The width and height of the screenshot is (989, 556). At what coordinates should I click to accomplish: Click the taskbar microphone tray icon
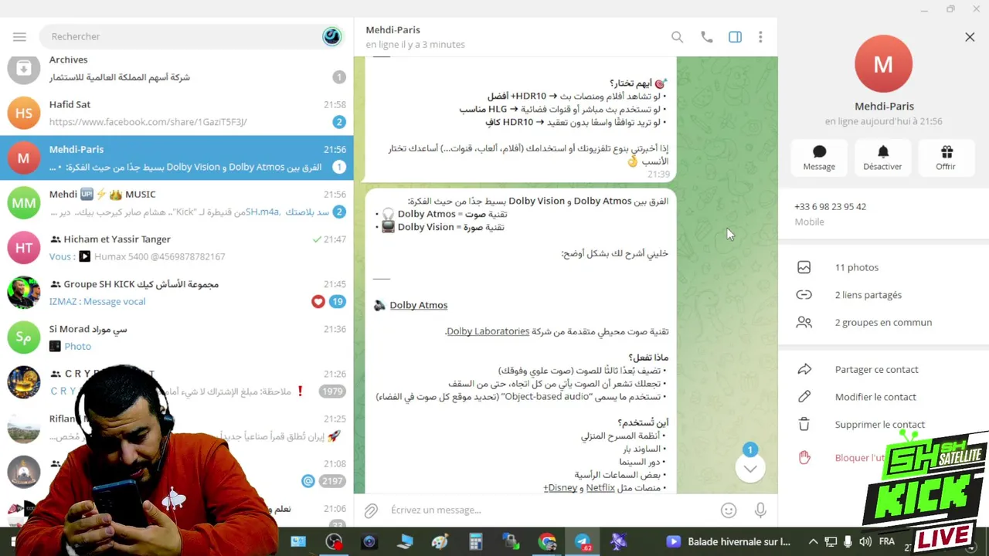[x=848, y=542]
